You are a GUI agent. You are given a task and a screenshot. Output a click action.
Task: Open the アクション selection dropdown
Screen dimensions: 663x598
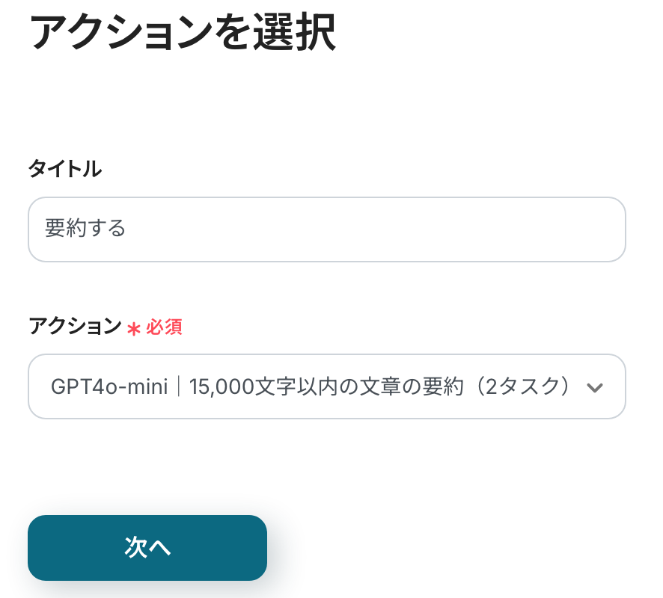click(x=326, y=386)
